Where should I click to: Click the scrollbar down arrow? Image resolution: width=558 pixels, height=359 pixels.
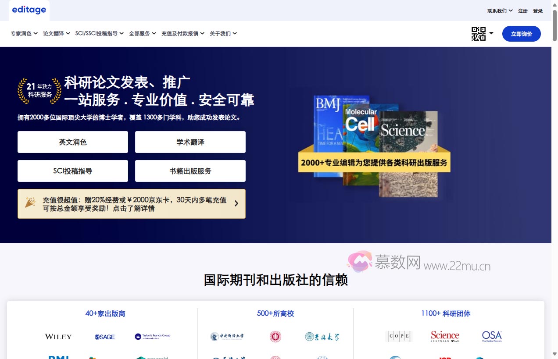click(554, 353)
